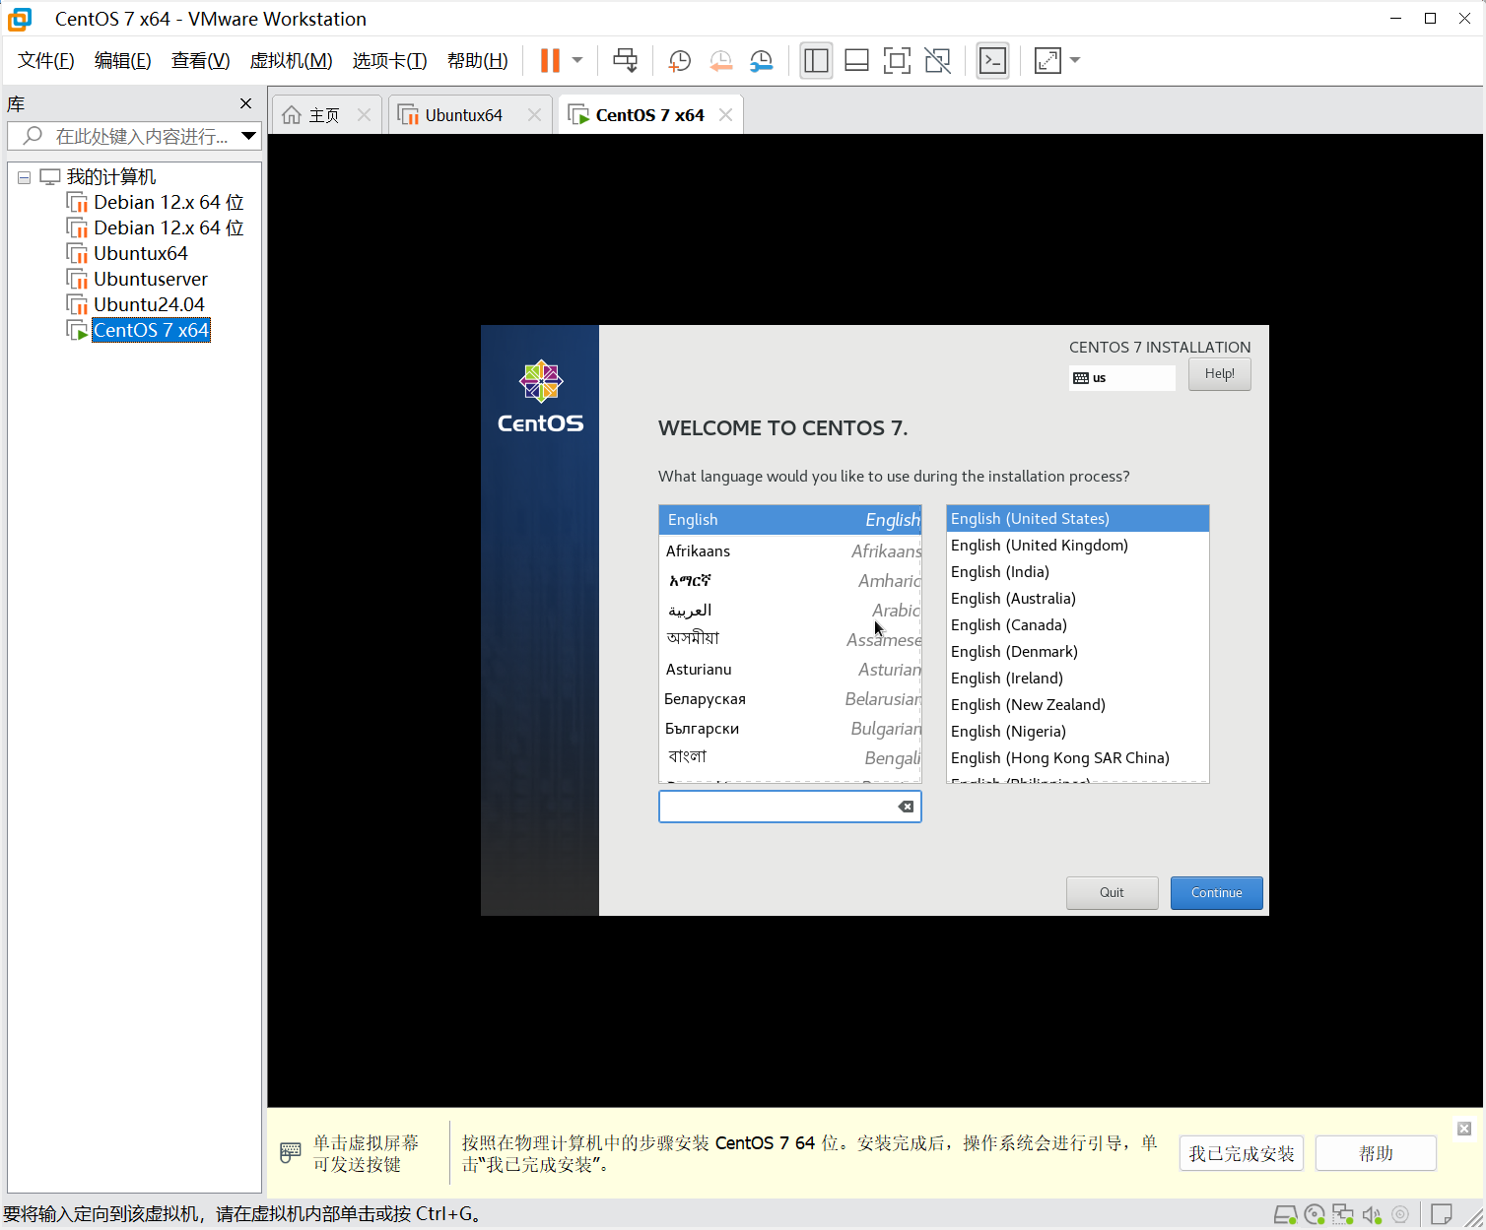Select Bulgarian in the language list
This screenshot has width=1486, height=1230.
(x=789, y=729)
